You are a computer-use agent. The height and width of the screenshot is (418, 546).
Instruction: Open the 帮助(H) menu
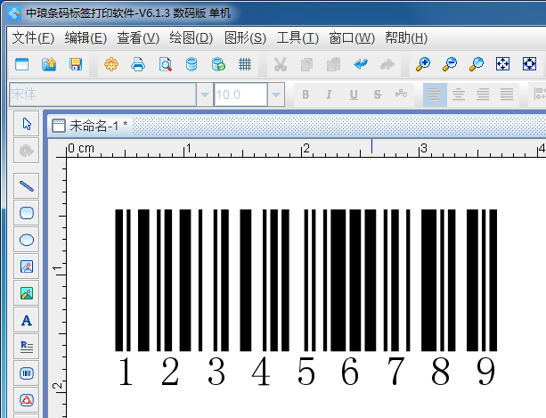coord(406,38)
